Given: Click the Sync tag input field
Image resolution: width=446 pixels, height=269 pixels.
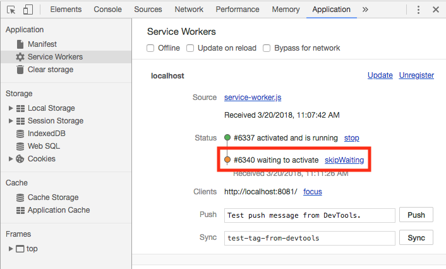Looking at the screenshot, I should point(310,238).
